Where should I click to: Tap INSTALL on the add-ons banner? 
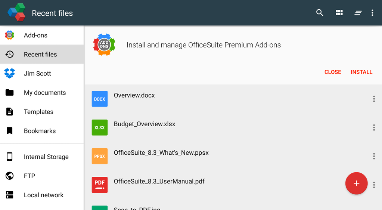coord(361,72)
